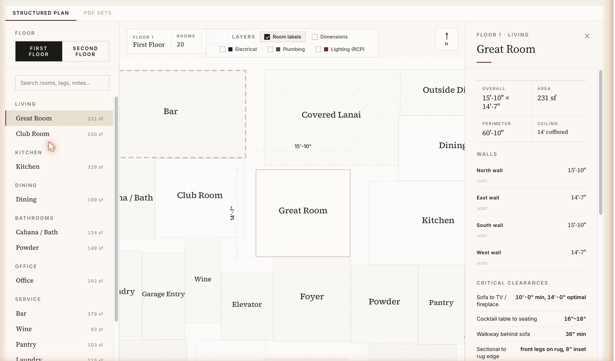
Task: Uncheck the Room labels layer
Action: 267,37
